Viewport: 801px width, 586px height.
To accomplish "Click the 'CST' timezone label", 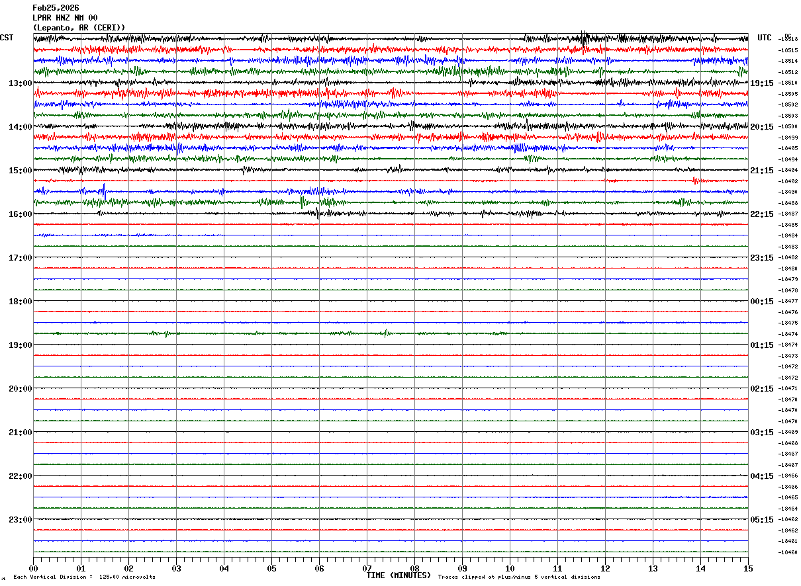I will (x=7, y=38).
